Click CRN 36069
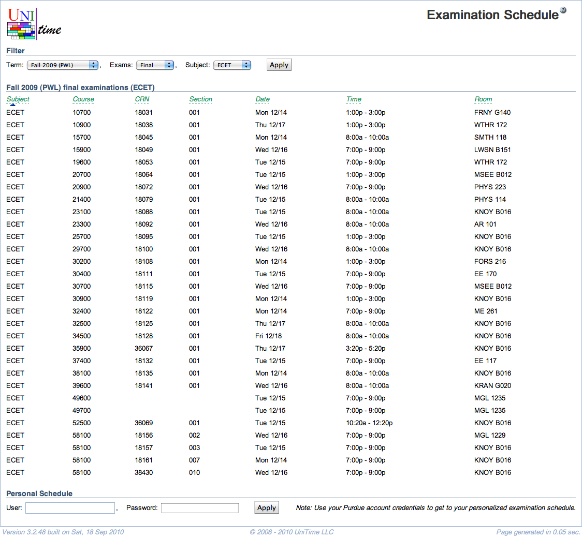The width and height of the screenshot is (582, 538). [143, 423]
